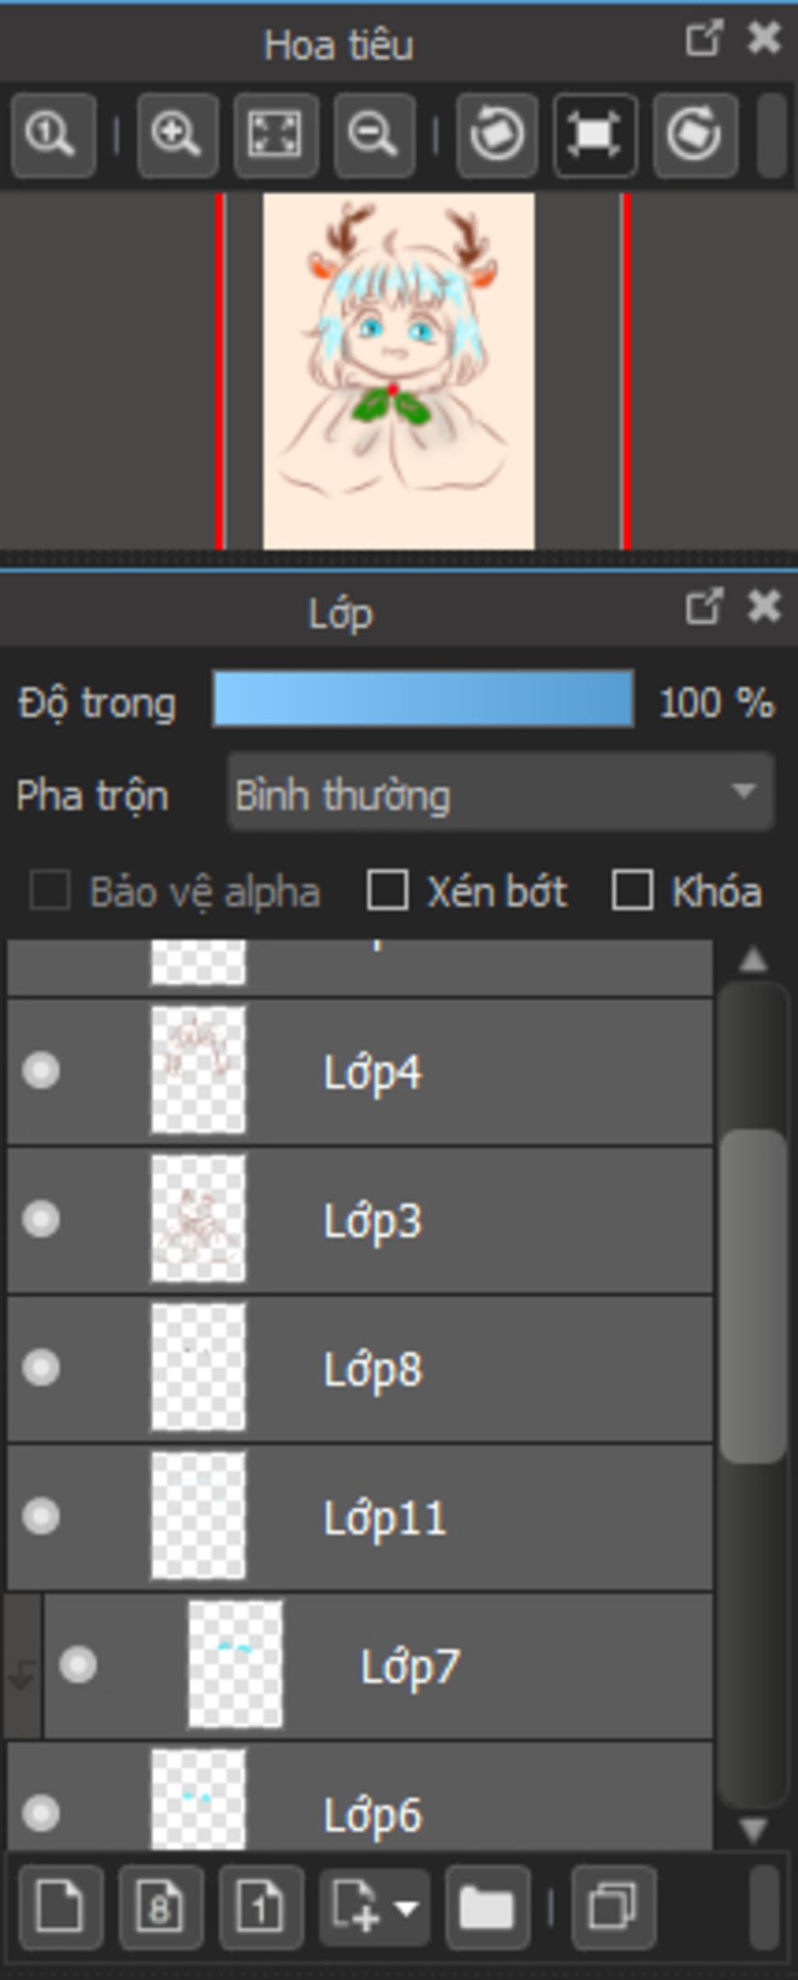Fit canvas to navigator view

tap(276, 135)
